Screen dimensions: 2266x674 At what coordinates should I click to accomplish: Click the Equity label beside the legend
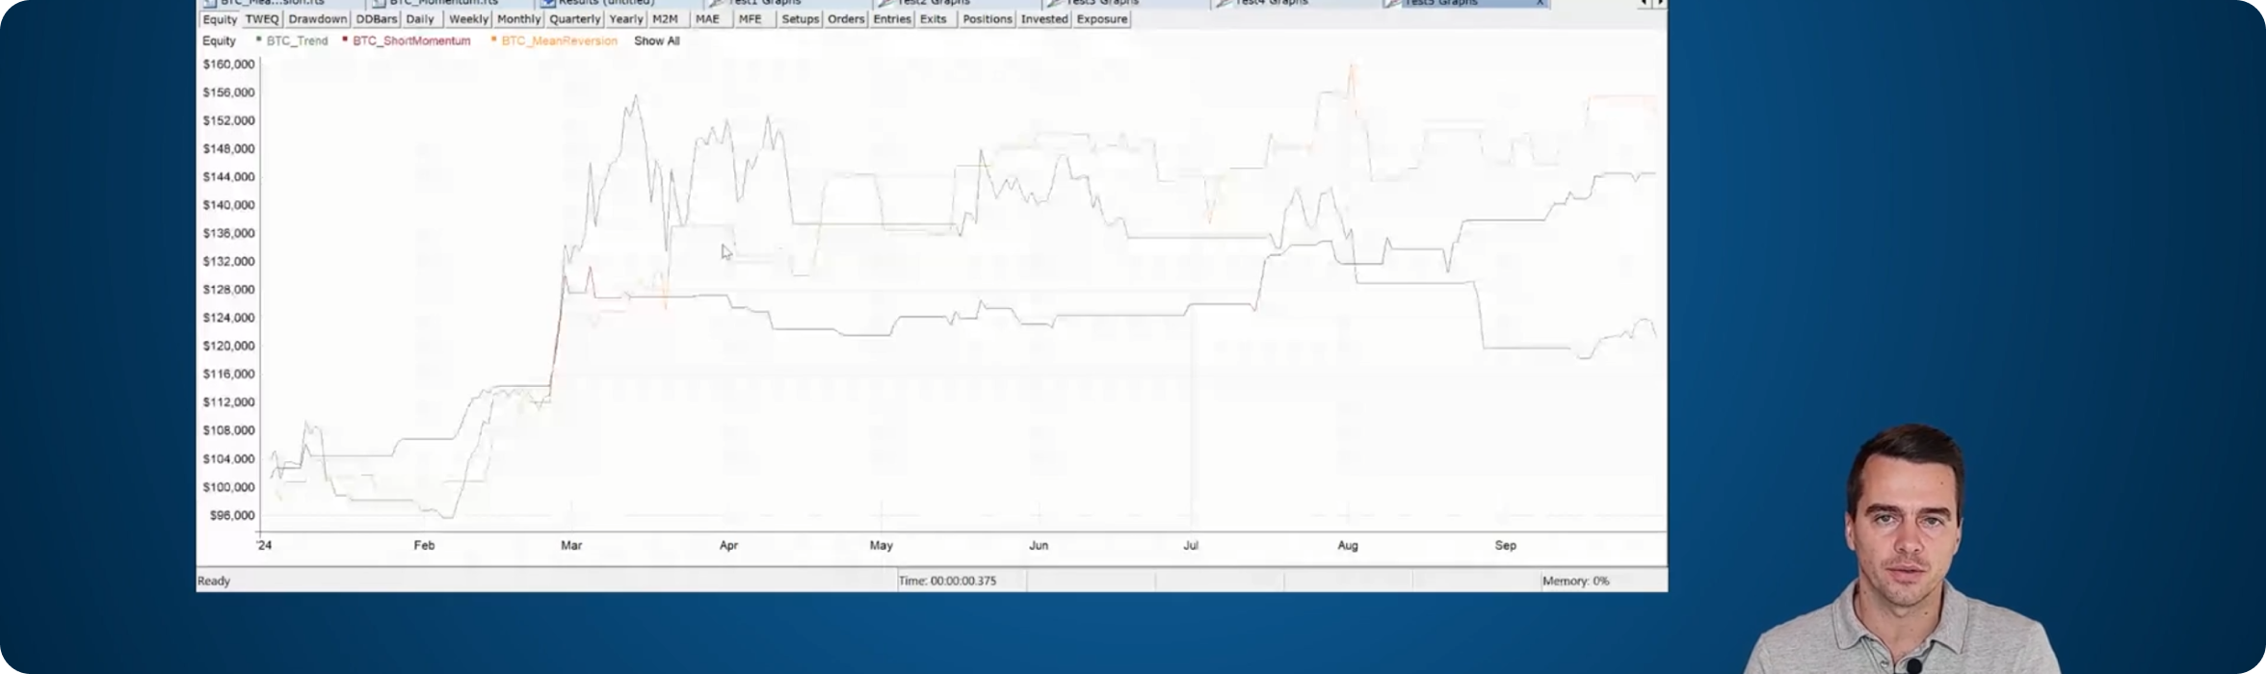219,41
